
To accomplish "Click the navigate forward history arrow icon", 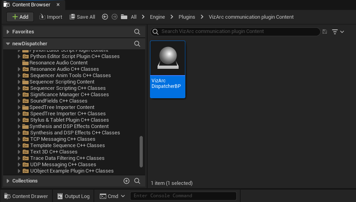I will click(115, 17).
